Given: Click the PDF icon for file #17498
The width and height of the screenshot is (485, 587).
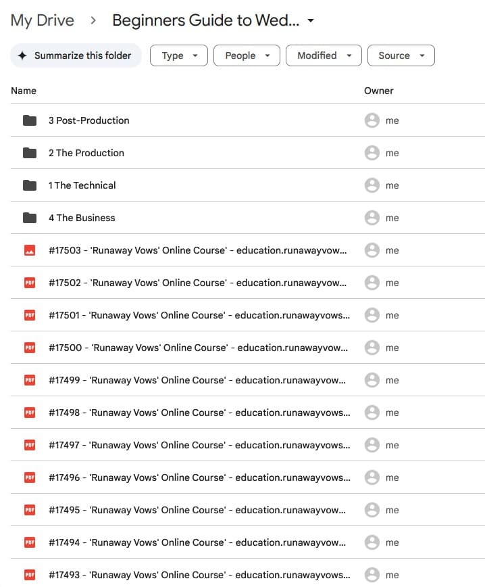Looking at the screenshot, I should (30, 413).
